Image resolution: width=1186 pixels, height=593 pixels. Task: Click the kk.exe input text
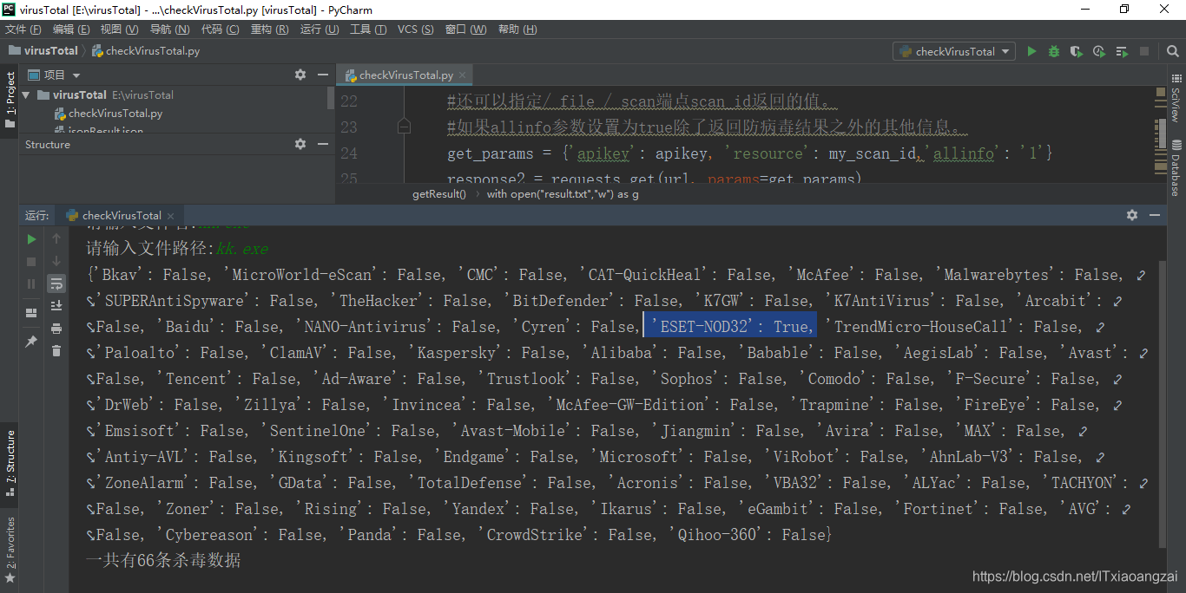click(x=242, y=249)
